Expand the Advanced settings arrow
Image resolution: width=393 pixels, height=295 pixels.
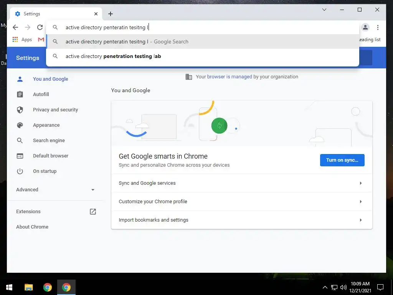93,190
